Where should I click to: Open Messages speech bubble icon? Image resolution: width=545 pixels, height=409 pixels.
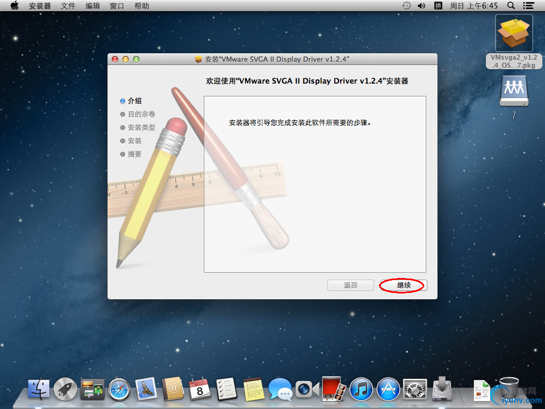click(280, 389)
